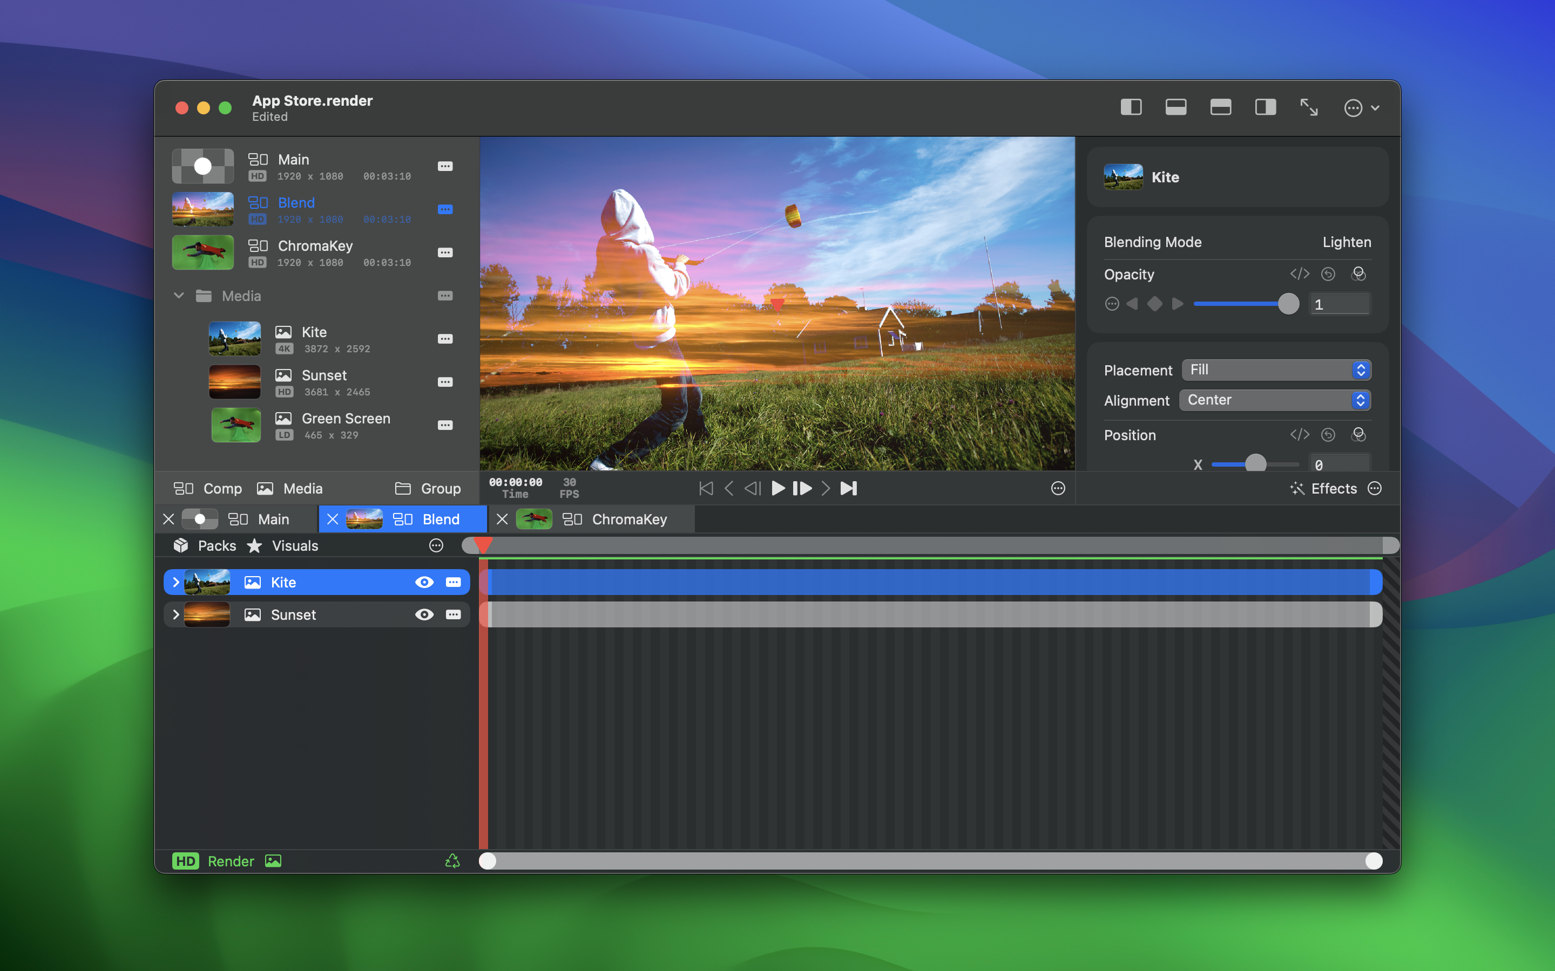The image size is (1555, 971).
Task: Expand the Sunset layer disclosure chevron
Action: click(175, 614)
